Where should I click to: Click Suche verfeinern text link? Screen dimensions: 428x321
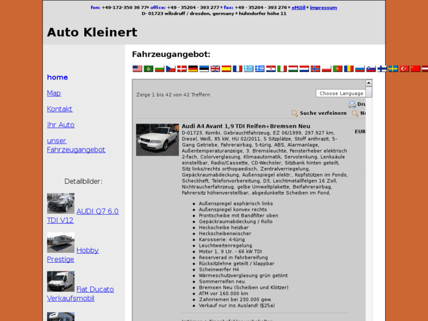coord(323,113)
